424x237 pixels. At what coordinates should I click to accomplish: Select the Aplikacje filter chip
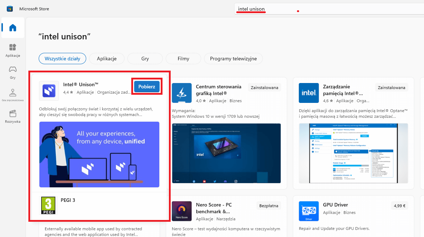(107, 59)
